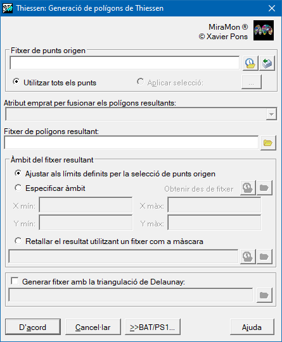Enable Delaunay triangulation file checkbox
Image resolution: width=282 pixels, height=342 pixels.
pos(15,281)
